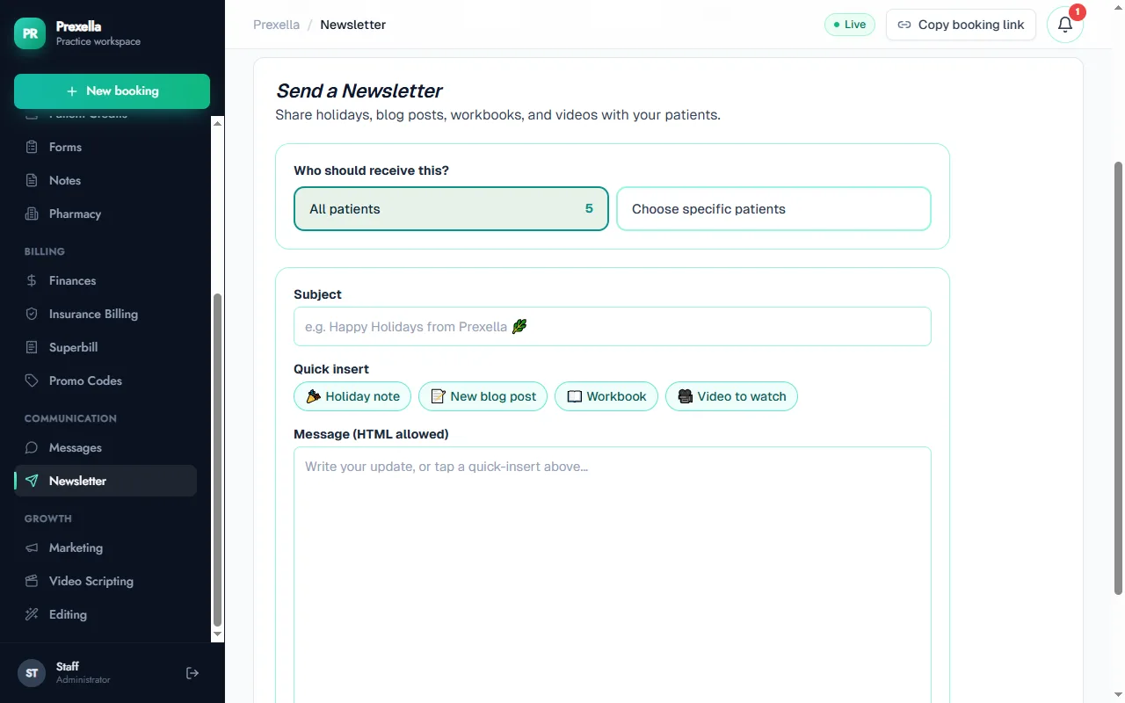Click the Subject input field
Screen dimensions: 1125x703
[612, 326]
